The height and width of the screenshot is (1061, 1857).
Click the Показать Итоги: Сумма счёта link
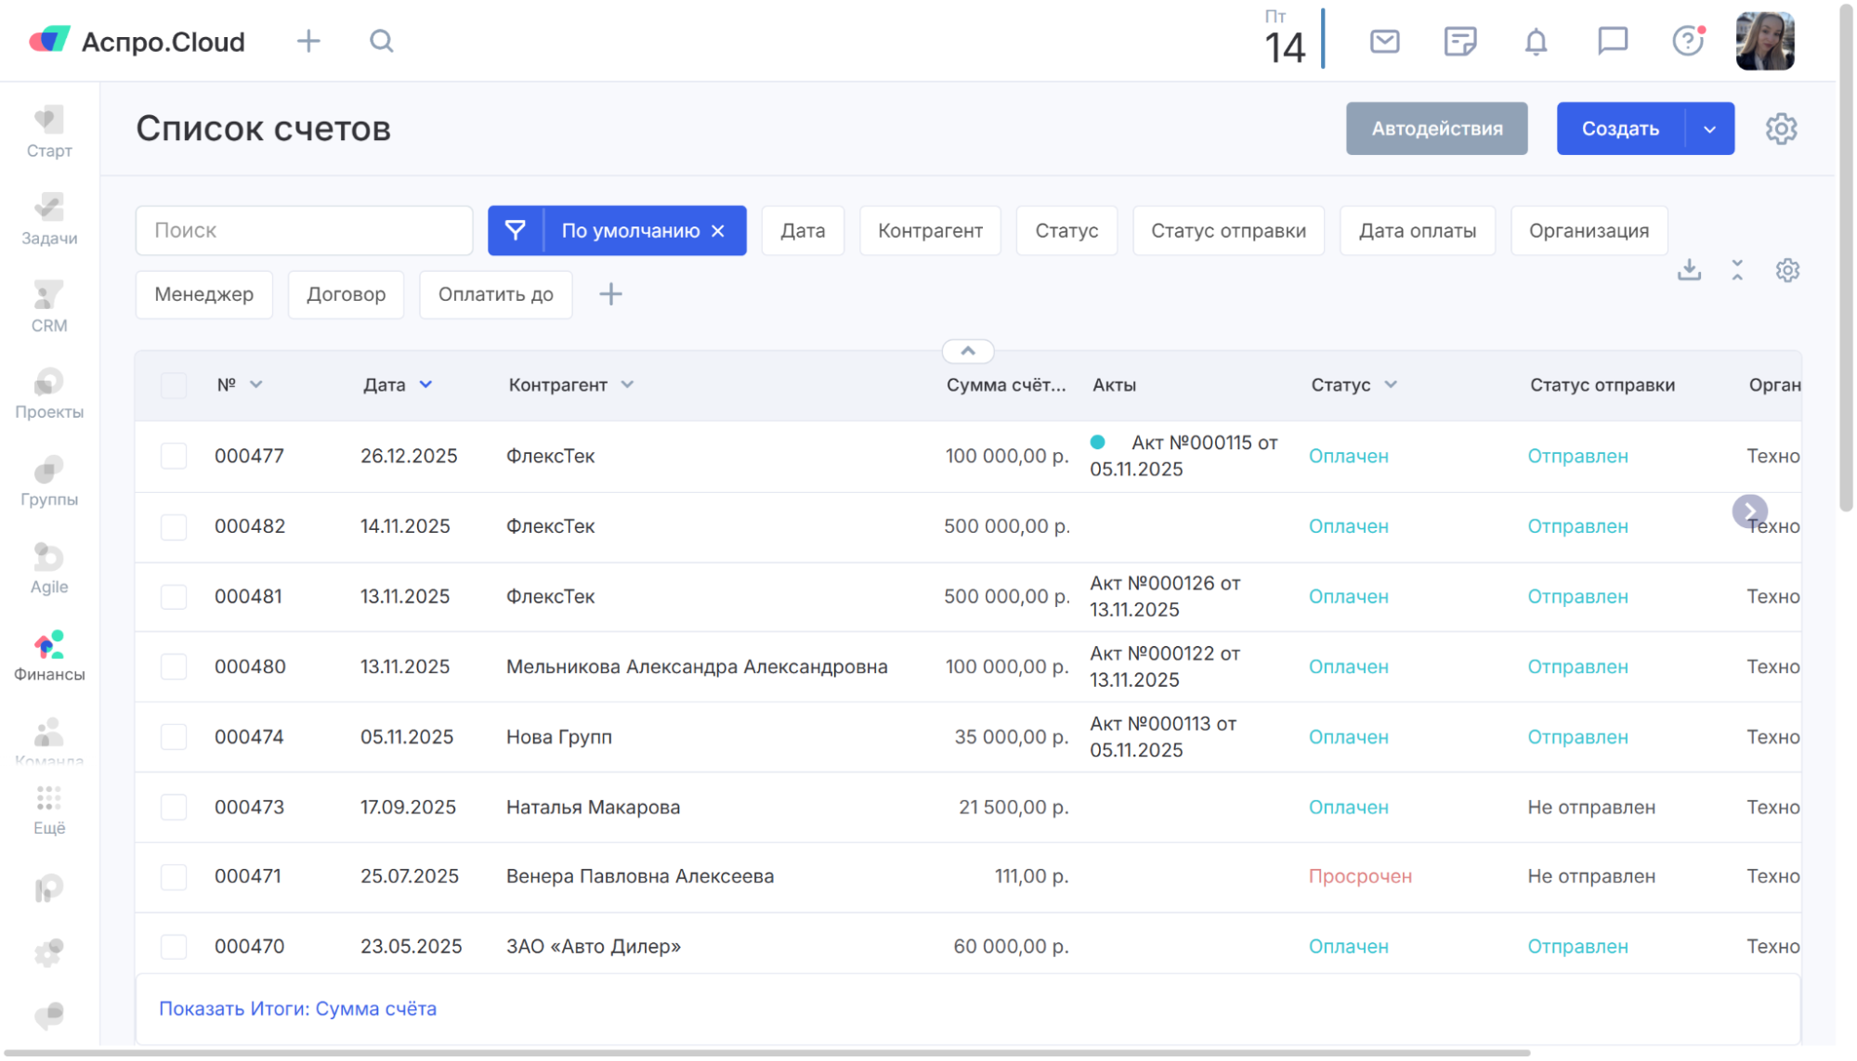click(x=297, y=1008)
